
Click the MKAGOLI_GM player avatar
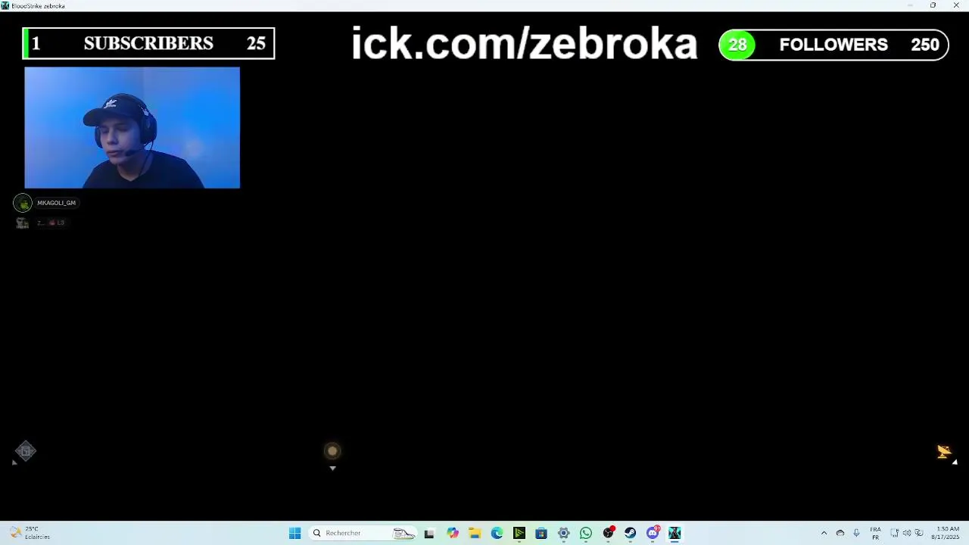coord(23,203)
